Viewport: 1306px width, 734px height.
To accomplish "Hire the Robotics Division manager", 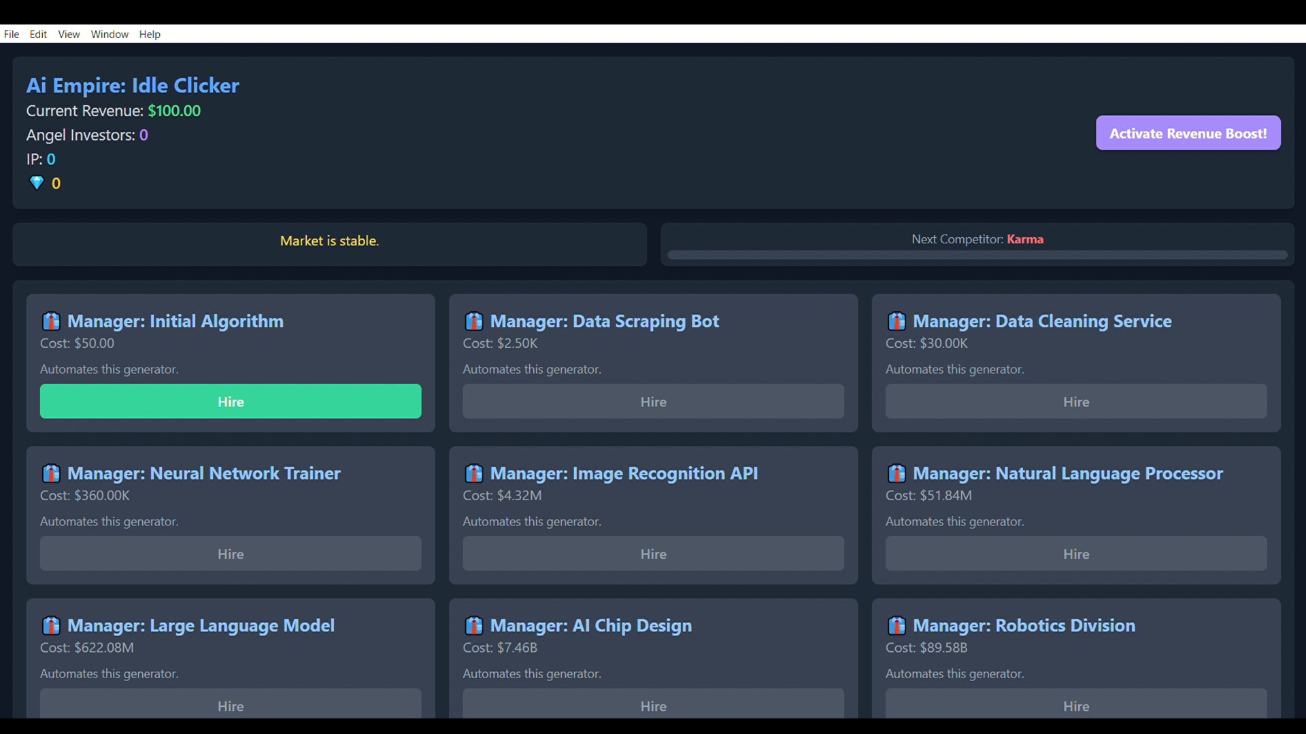I will click(1075, 706).
